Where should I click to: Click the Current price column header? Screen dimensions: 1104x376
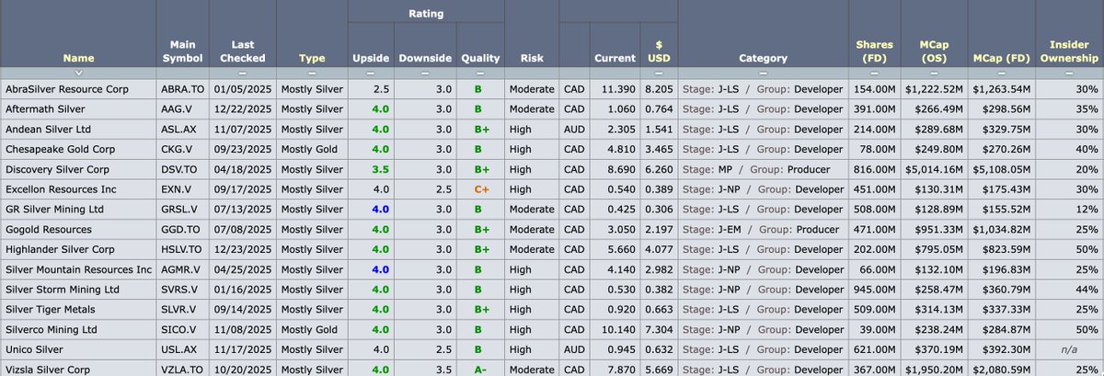coord(615,58)
